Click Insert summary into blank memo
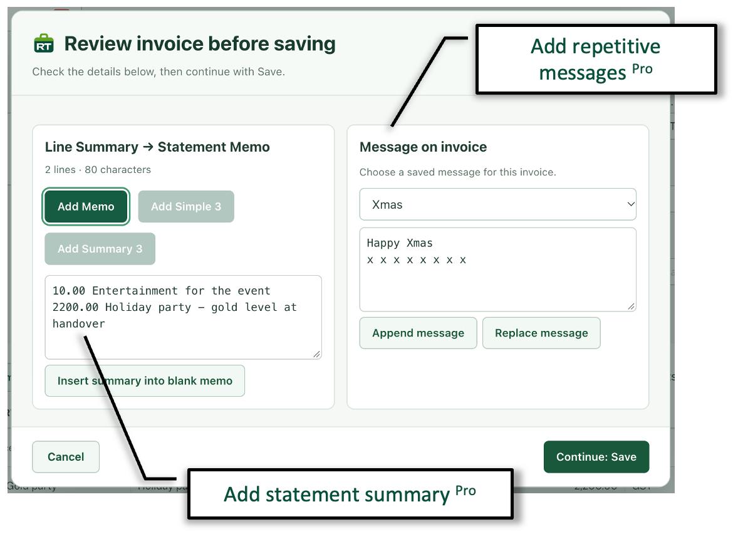 pos(145,380)
